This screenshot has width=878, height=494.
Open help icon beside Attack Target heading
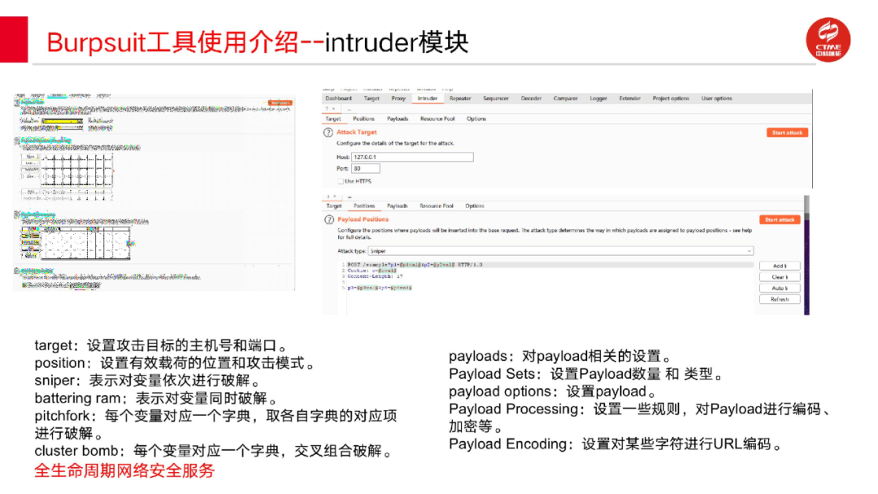click(328, 132)
